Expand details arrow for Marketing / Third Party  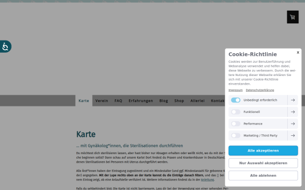[x=293, y=135]
